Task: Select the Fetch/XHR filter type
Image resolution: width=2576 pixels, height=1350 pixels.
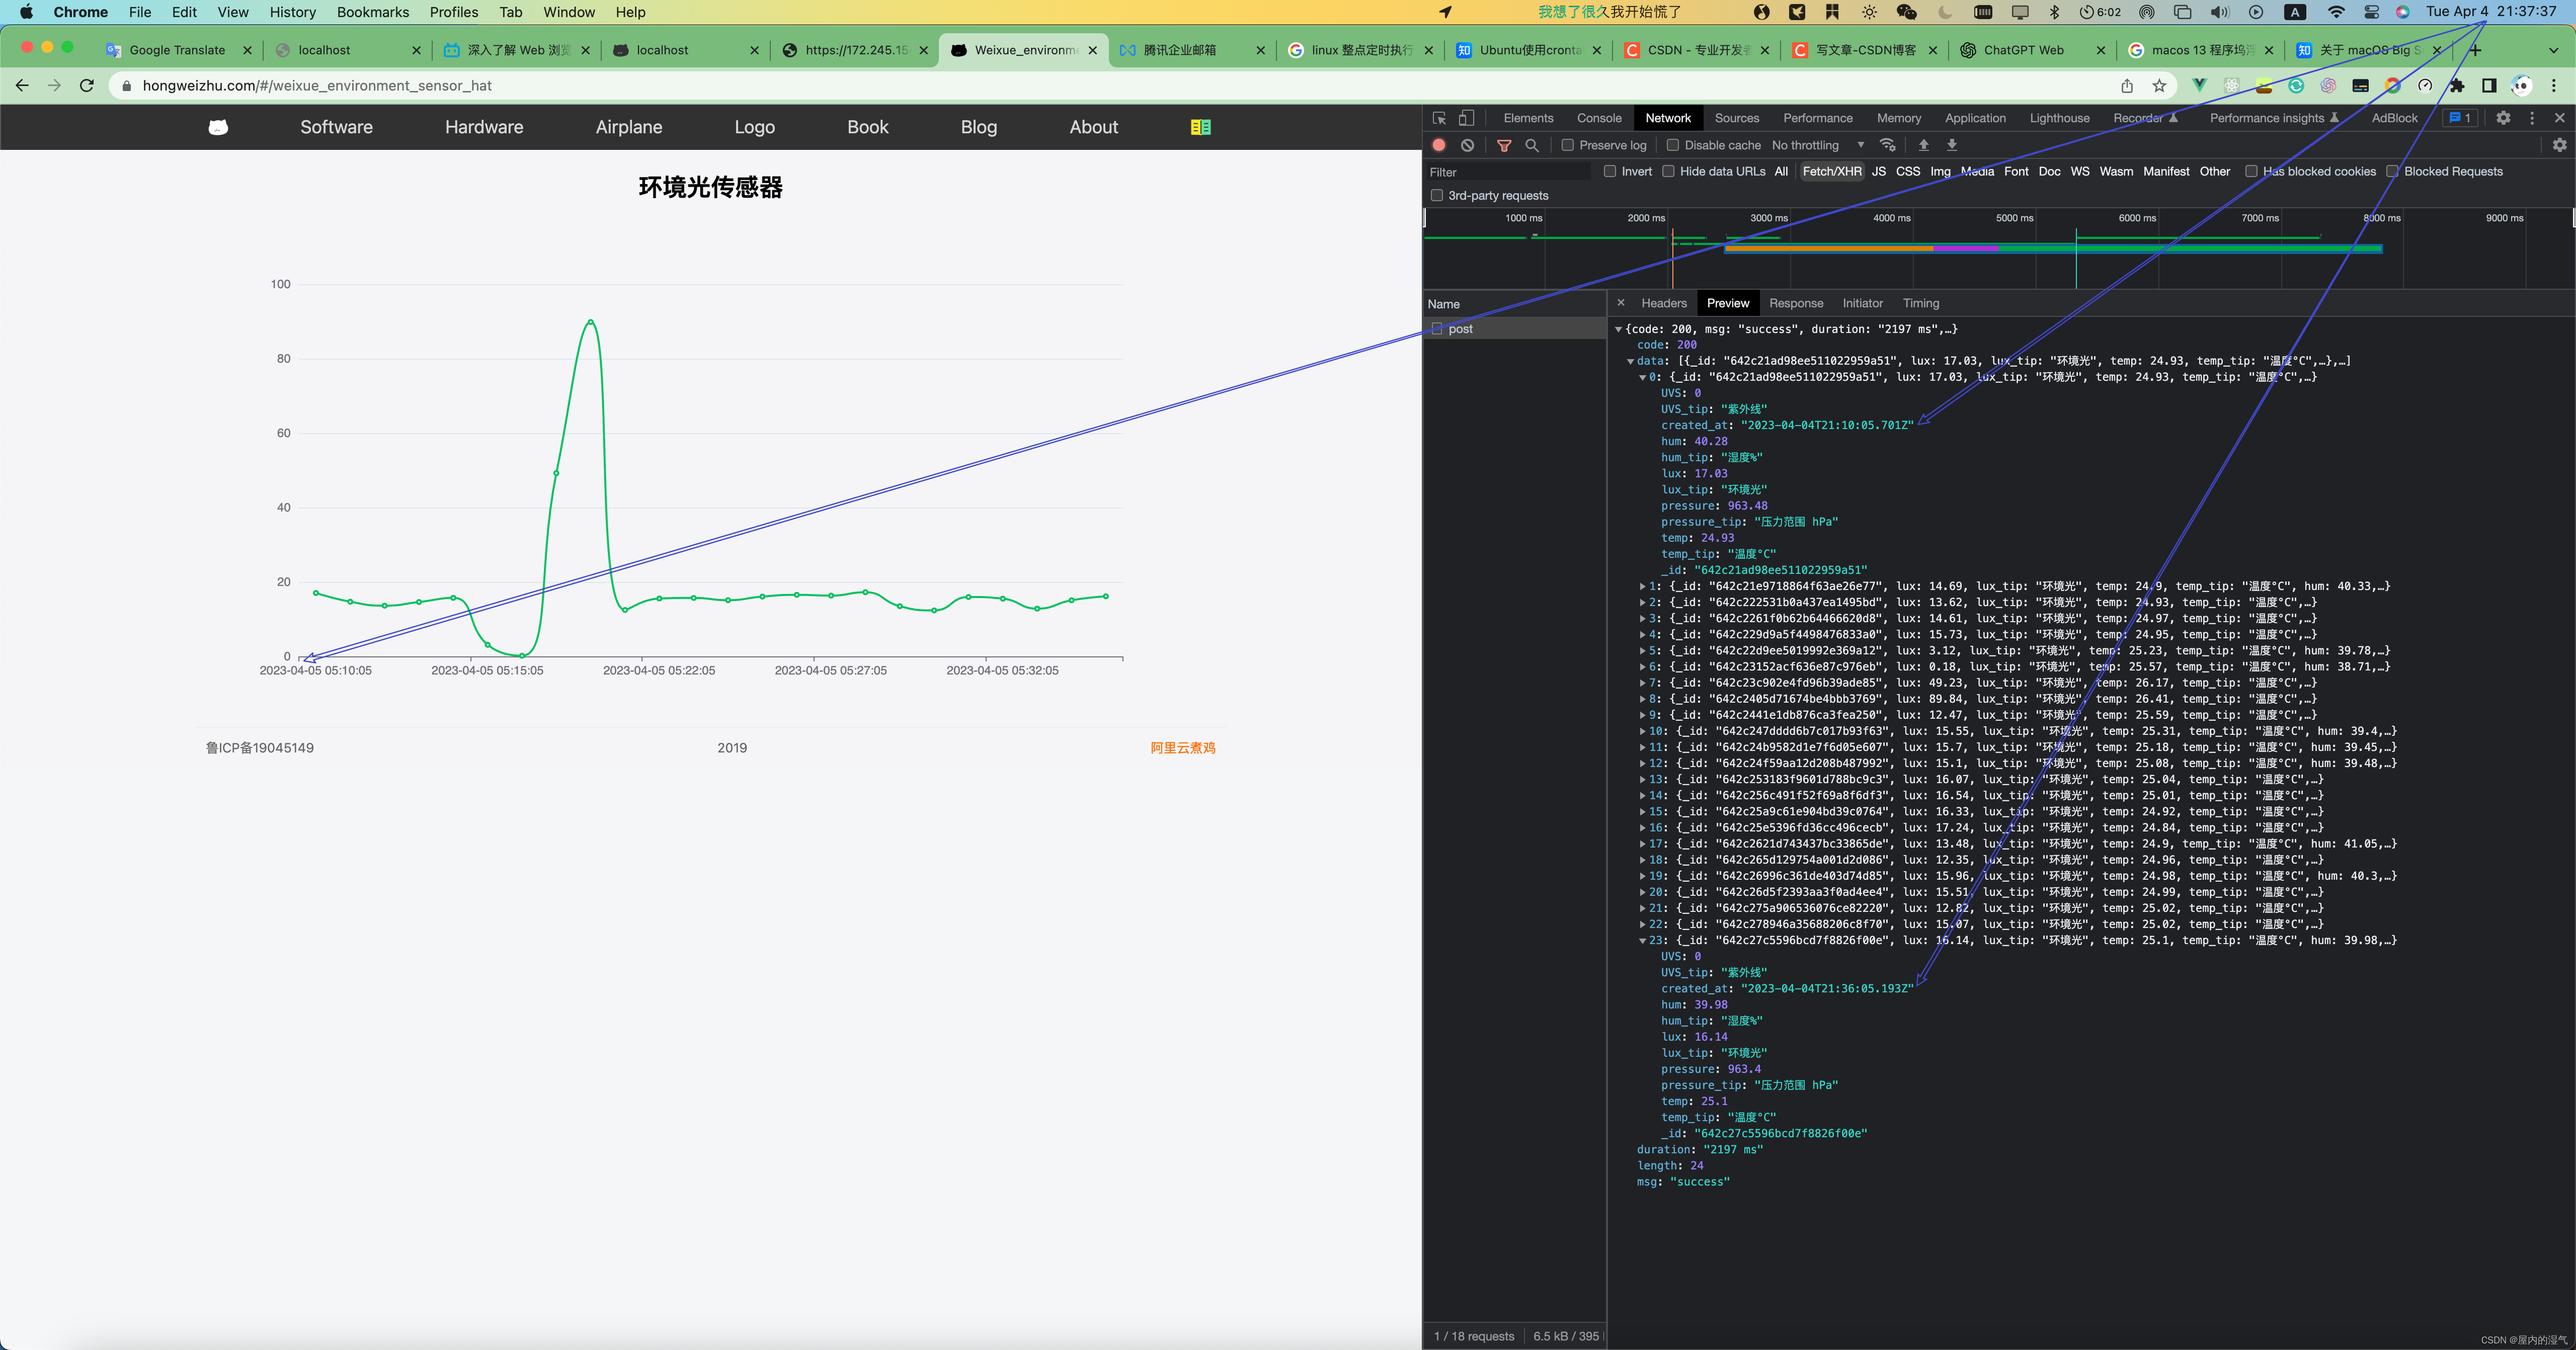Action: [x=1832, y=171]
